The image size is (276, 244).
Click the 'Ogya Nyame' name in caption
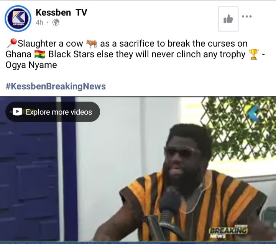click(31, 65)
